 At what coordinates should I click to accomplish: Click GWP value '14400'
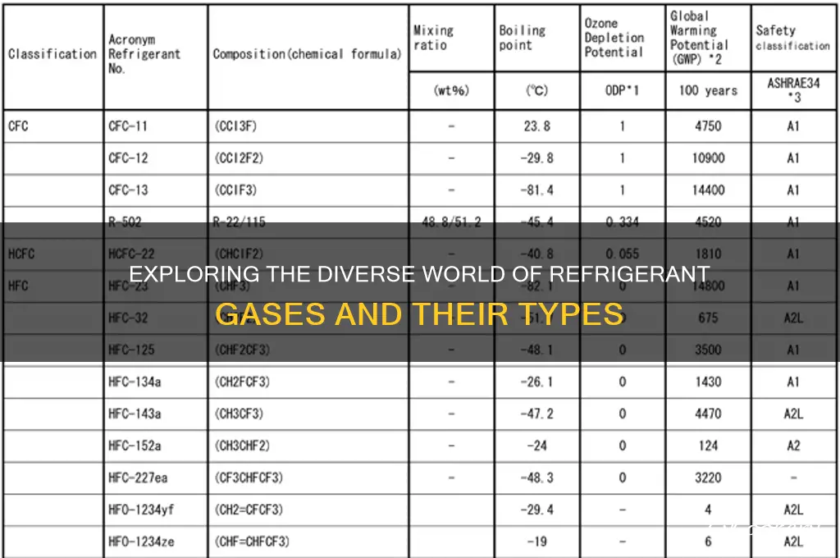point(708,190)
